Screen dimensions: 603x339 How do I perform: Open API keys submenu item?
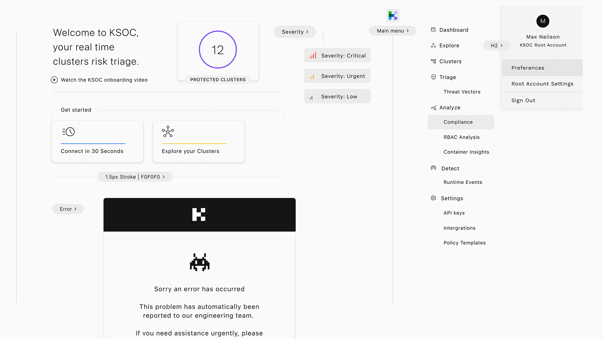coord(454,213)
